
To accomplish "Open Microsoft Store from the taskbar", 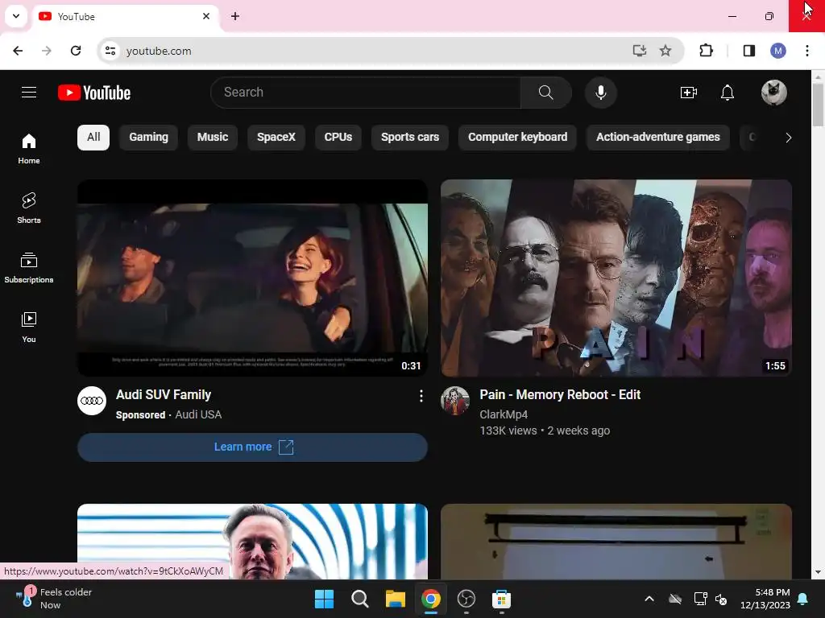I will pyautogui.click(x=501, y=599).
